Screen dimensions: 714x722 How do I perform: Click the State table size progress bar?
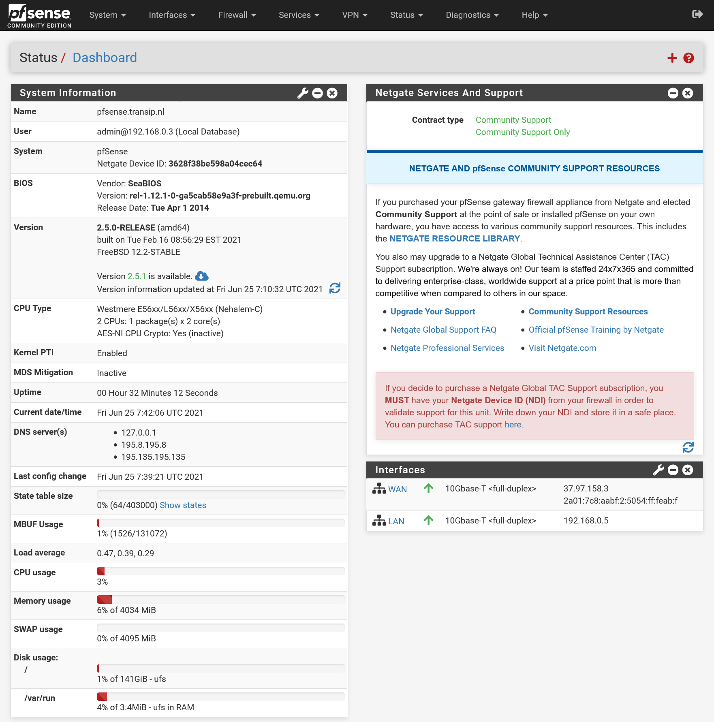[221, 494]
